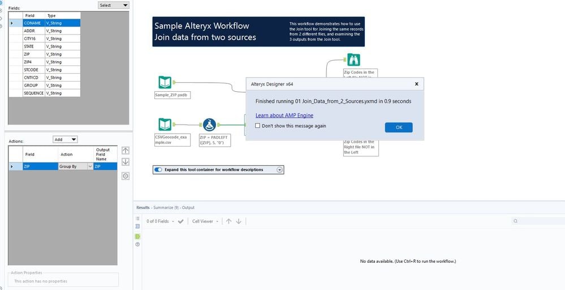Image resolution: width=565 pixels, height=290 pixels.
Task: Close the Alteryx Designer x64 dialog
Action: coord(417,84)
